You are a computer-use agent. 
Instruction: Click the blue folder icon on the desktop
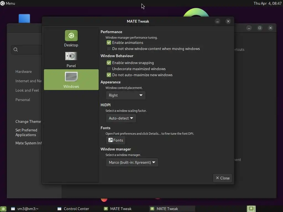pyautogui.click(x=24, y=18)
